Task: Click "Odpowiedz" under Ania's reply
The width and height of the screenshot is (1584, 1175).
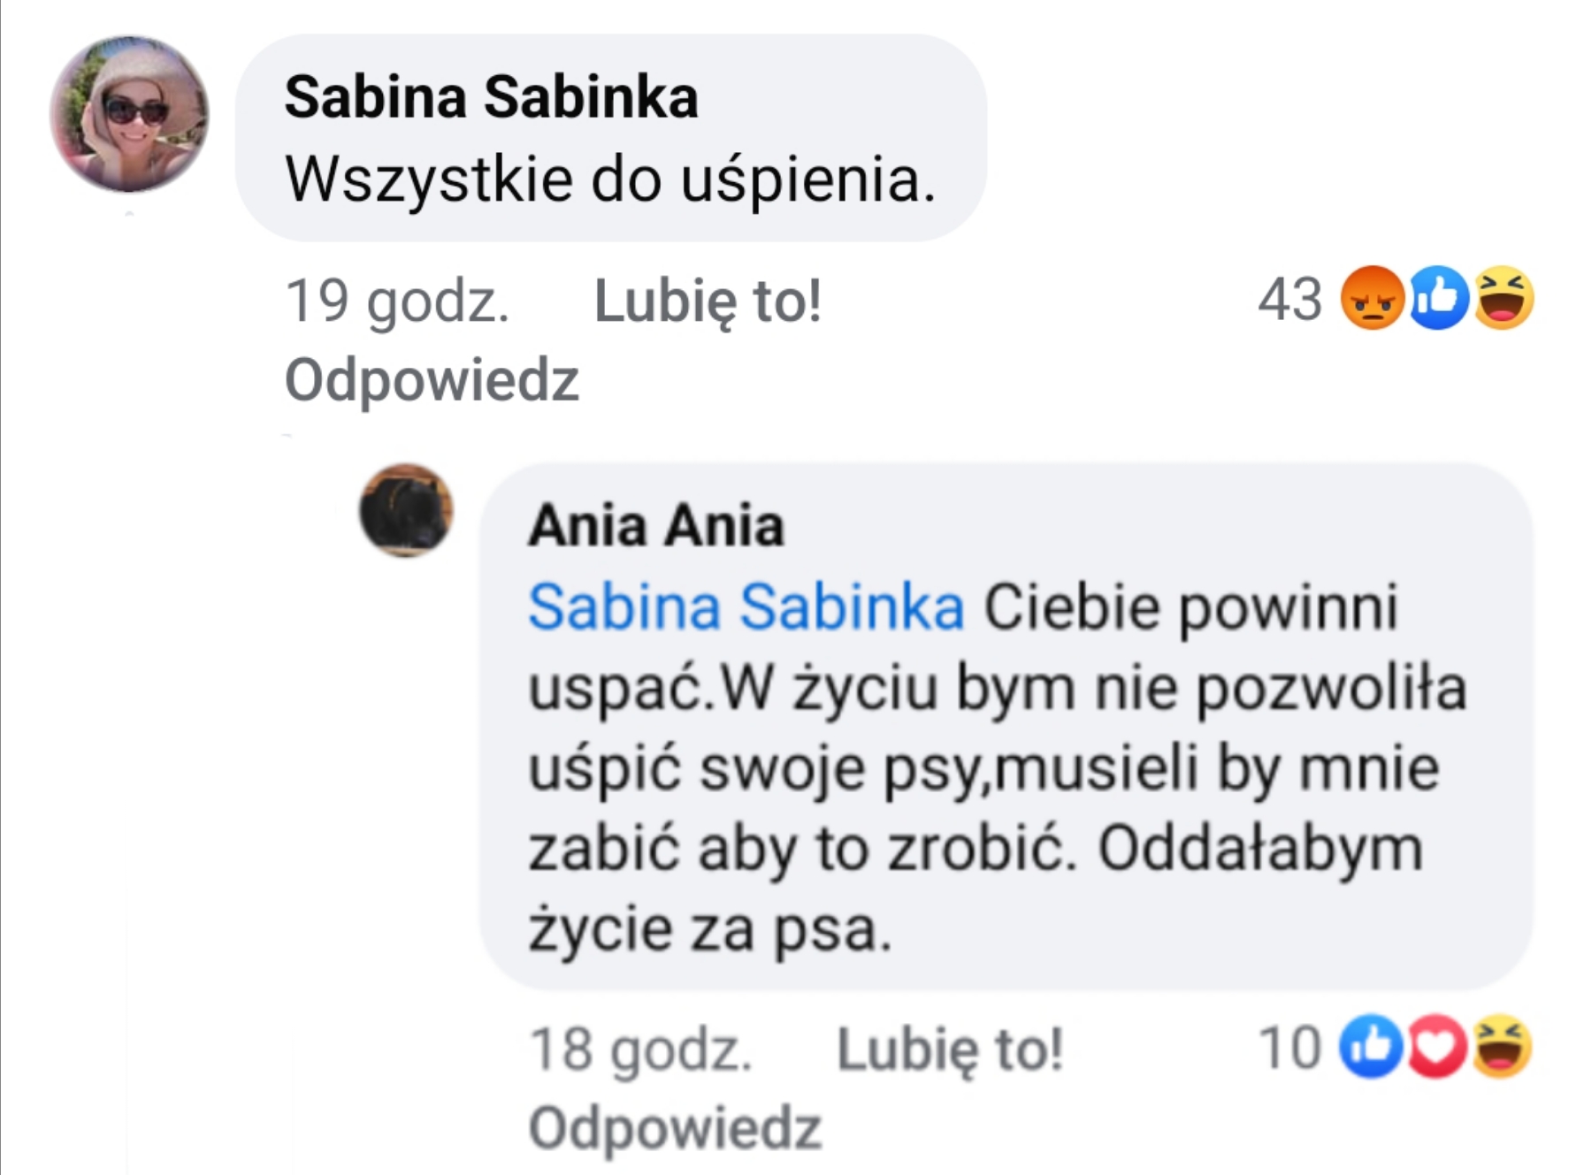Action: 675,1128
